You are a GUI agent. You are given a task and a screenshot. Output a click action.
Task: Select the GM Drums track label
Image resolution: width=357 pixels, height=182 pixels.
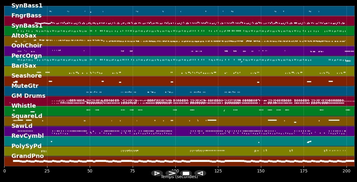29,96
